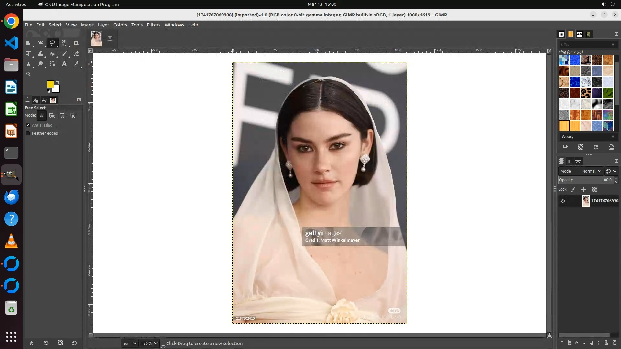Open the zoom percentage 50% dropdown
This screenshot has width=621, height=349.
point(156,343)
